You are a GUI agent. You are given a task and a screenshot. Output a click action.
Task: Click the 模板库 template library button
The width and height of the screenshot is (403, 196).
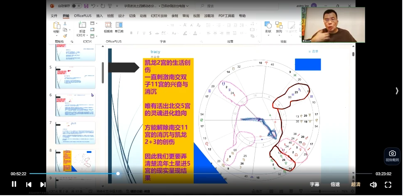(x=108, y=27)
